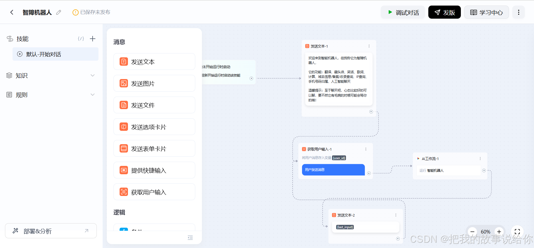Click the 发送图片 picture icon
This screenshot has height=248, width=534.
pos(124,83)
